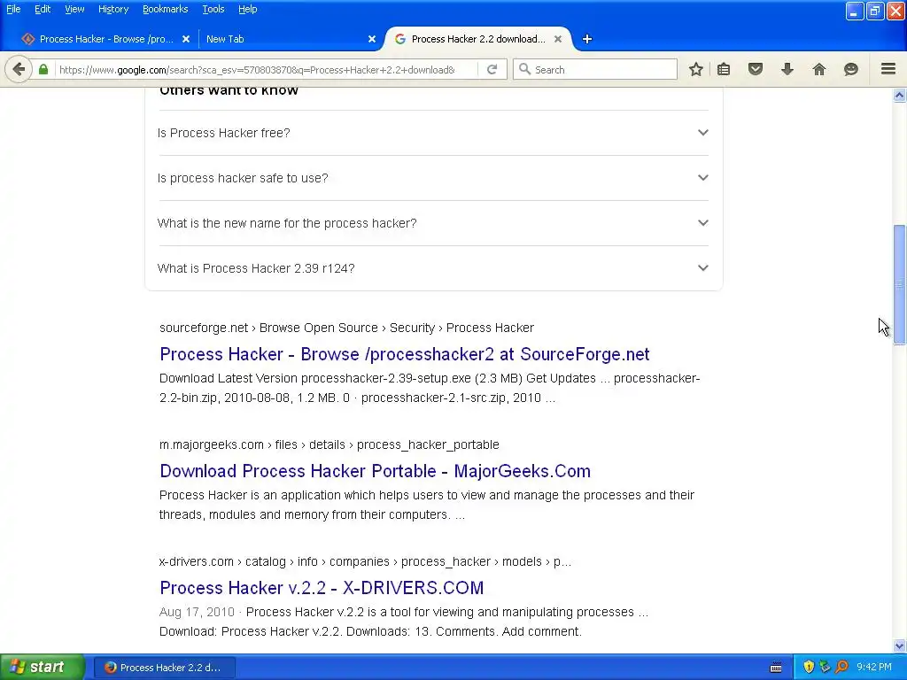Open Process Hacker SourceForge.net result link

coord(404,354)
